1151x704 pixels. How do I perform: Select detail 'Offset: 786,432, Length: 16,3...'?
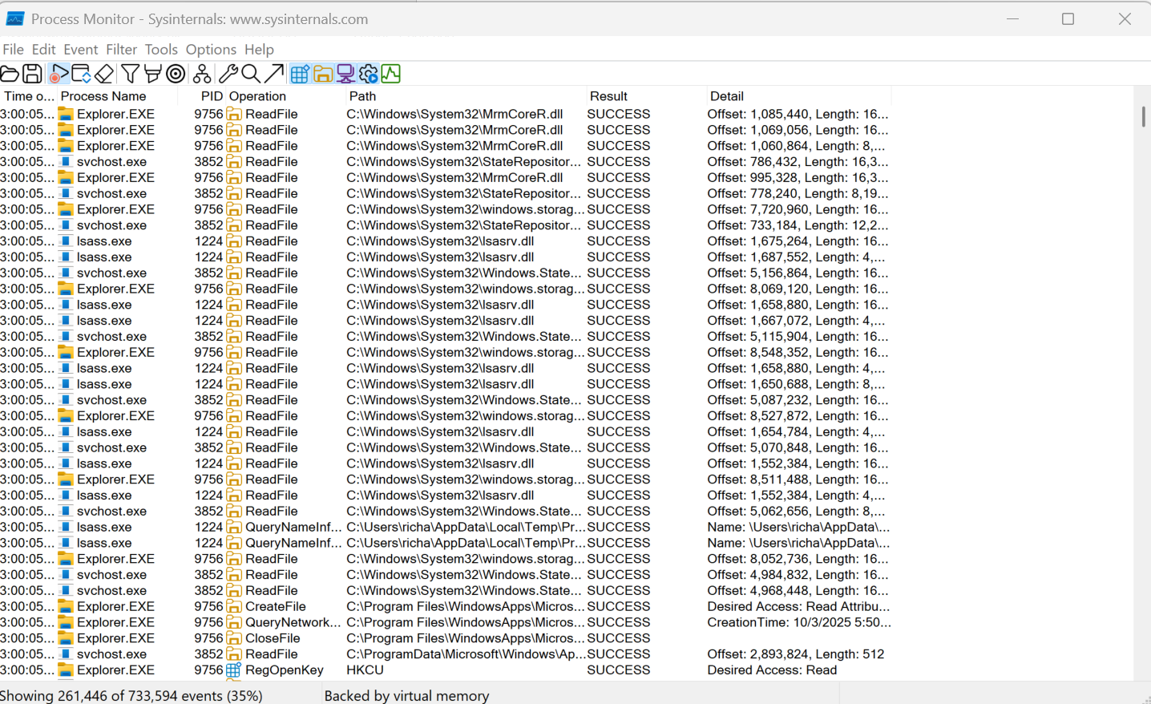(798, 162)
